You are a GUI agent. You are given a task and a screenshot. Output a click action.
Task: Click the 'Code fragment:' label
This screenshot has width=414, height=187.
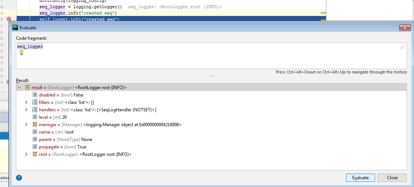click(x=32, y=38)
